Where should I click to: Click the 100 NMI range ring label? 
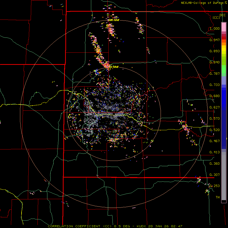114,20
